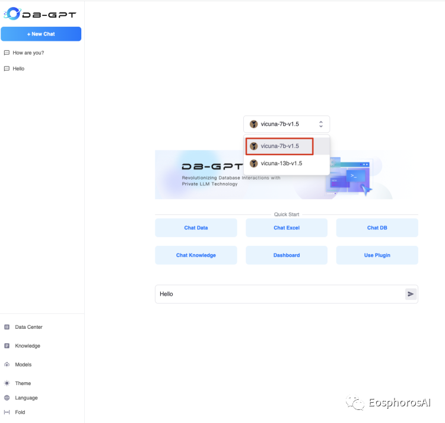This screenshot has height=423, width=445.
Task: Click the Models icon in the sidebar
Action: coord(7,364)
